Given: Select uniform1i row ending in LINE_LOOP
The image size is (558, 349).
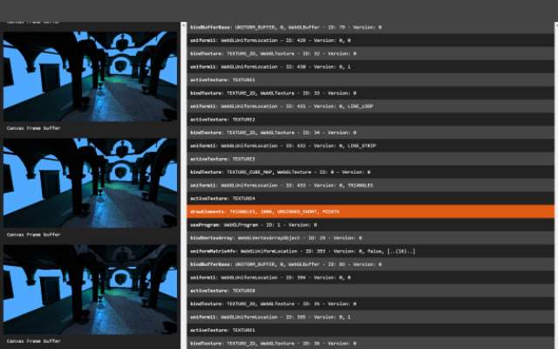Looking at the screenshot, I should pyautogui.click(x=371, y=106).
